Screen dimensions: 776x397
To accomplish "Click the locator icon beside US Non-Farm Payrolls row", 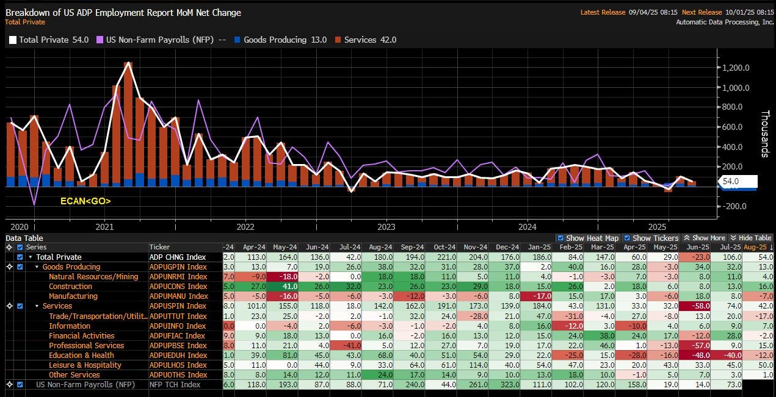I will (x=9, y=385).
